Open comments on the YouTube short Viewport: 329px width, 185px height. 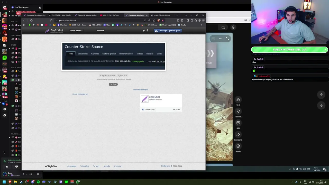[x=238, y=123]
